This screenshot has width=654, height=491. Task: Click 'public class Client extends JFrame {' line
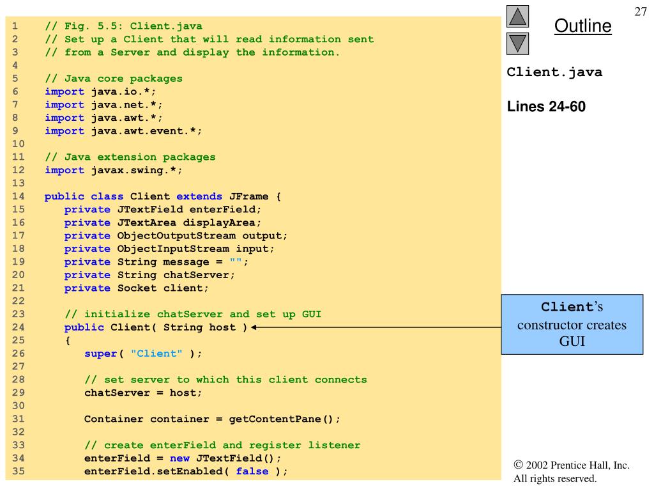(163, 196)
